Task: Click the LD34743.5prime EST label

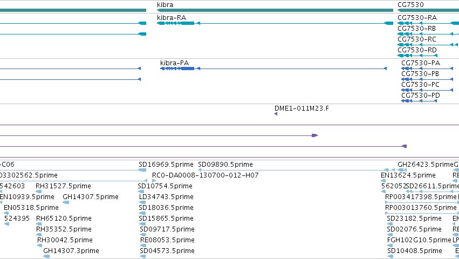Action: point(166,197)
